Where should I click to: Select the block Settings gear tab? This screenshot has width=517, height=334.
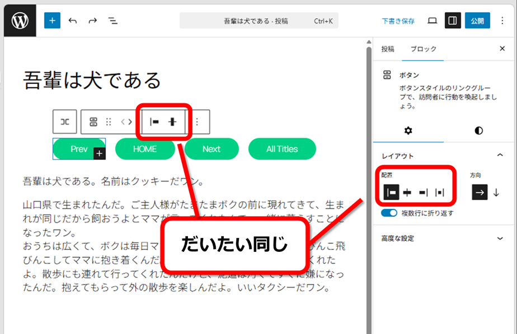(408, 131)
